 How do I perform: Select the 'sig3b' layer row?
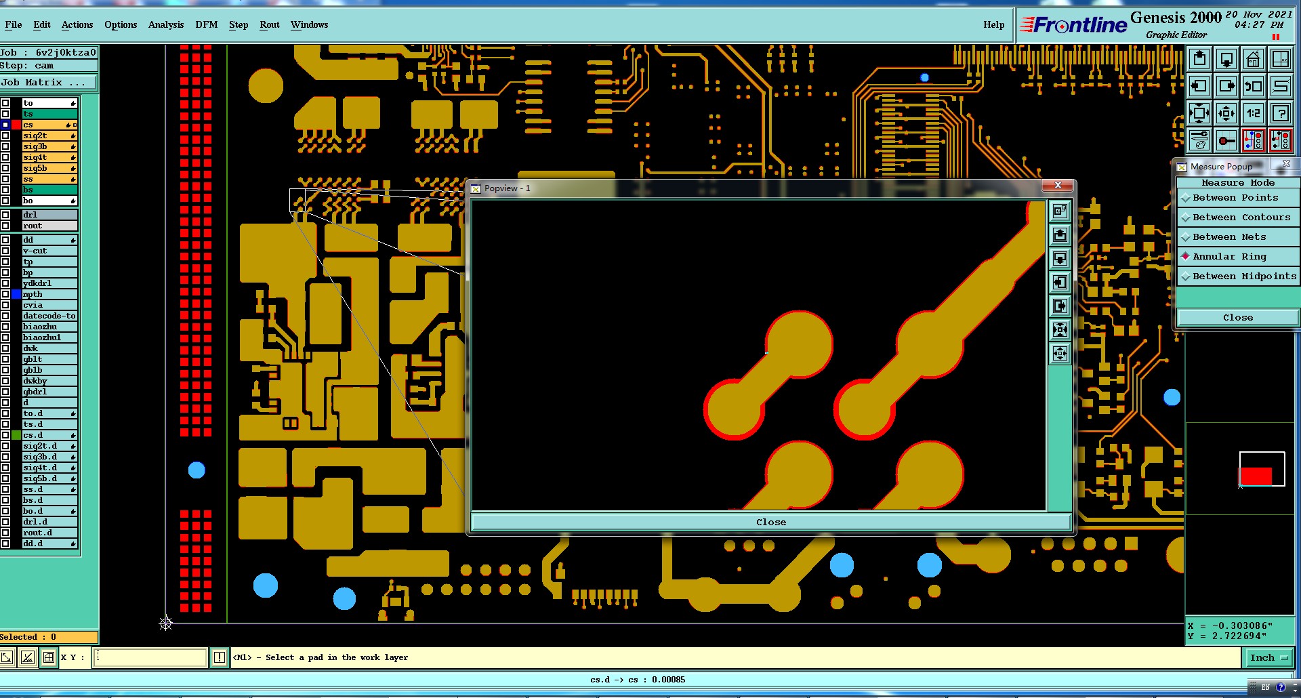click(x=50, y=146)
